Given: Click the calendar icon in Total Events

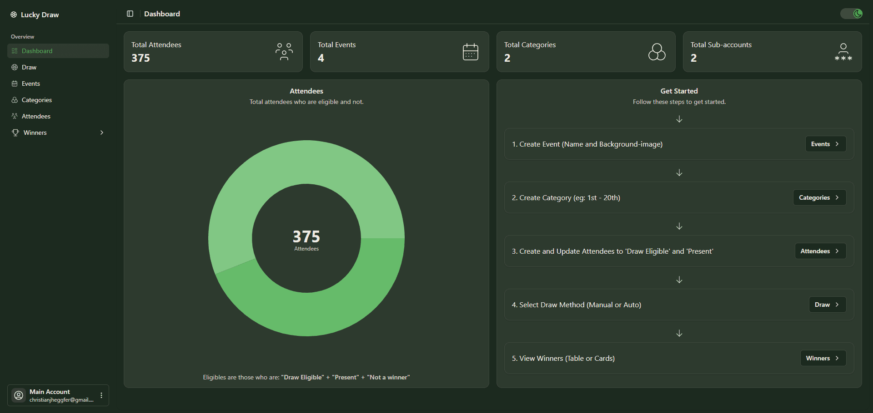Looking at the screenshot, I should [x=470, y=52].
